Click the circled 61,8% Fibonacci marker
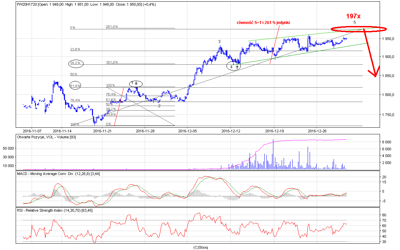Image resolution: width=400 pixels, height=250 pixels. pyautogui.click(x=75, y=86)
